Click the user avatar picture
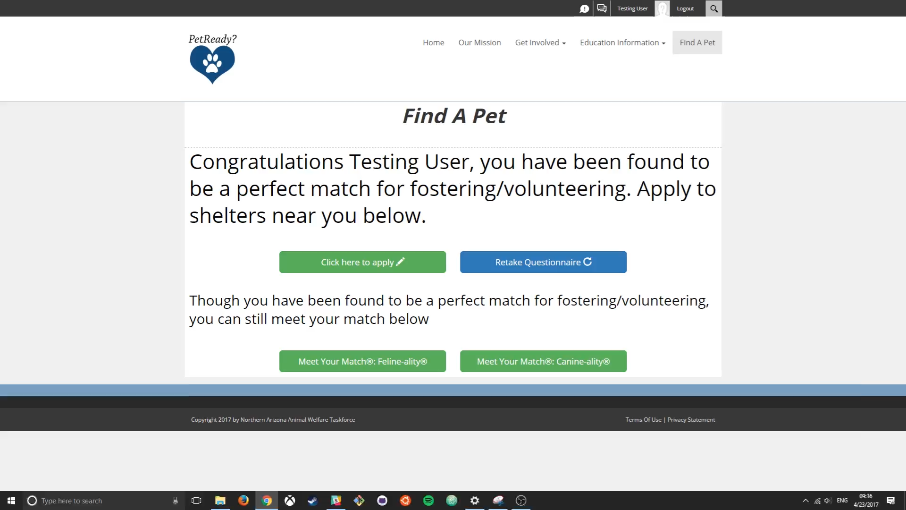The height and width of the screenshot is (510, 906). (x=662, y=8)
